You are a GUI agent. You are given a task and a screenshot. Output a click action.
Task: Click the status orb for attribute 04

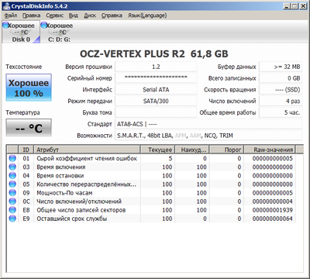pos(12,176)
